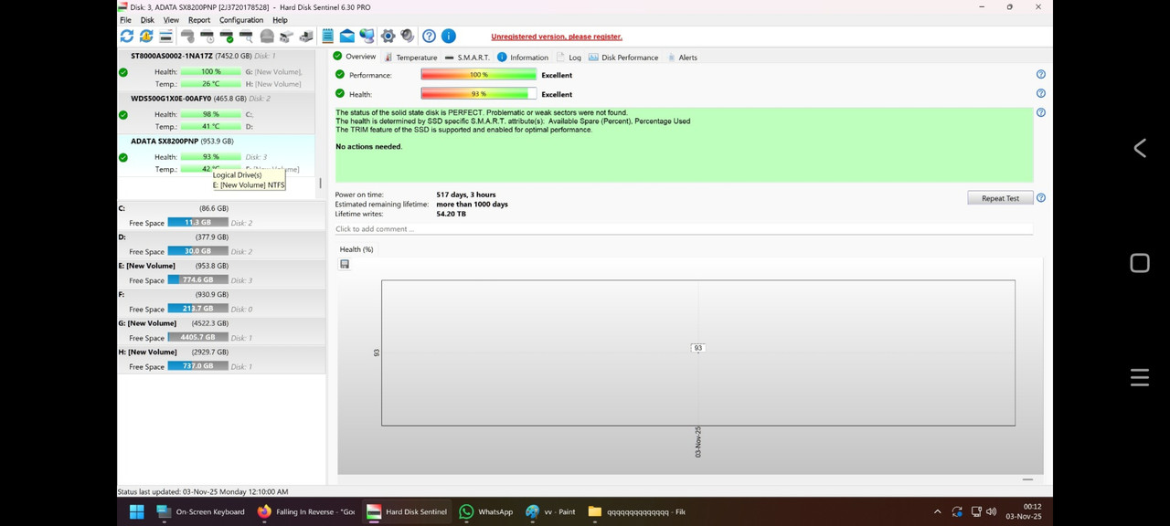The height and width of the screenshot is (526, 1170).
Task: Click the floppy save icon above the health graph
Action: [x=345, y=264]
